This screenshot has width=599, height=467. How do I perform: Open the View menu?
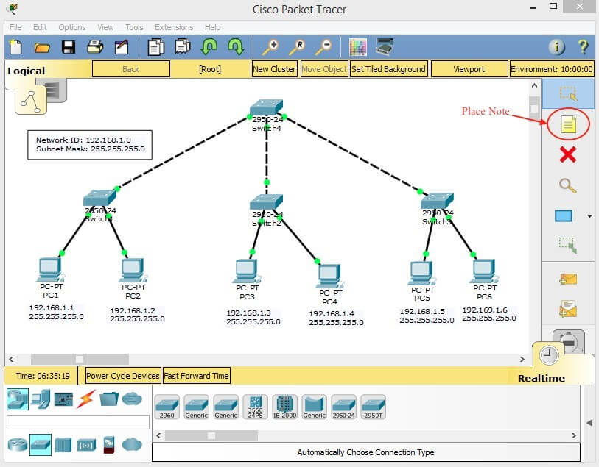click(105, 27)
